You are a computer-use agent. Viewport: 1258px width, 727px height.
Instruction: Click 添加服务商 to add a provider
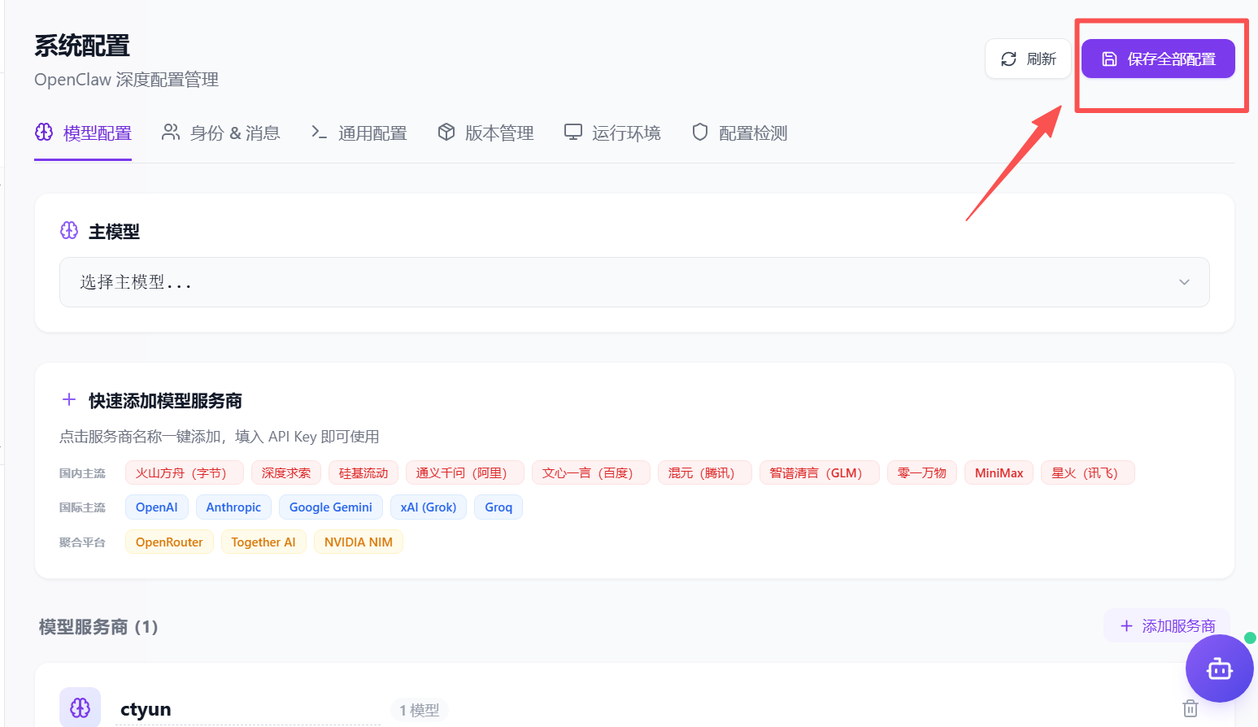(1167, 625)
